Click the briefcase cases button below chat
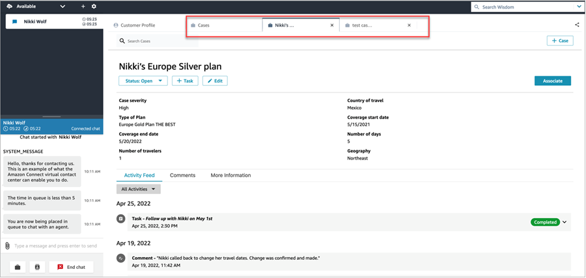Viewport: 586px width, 278px height. pos(18,267)
